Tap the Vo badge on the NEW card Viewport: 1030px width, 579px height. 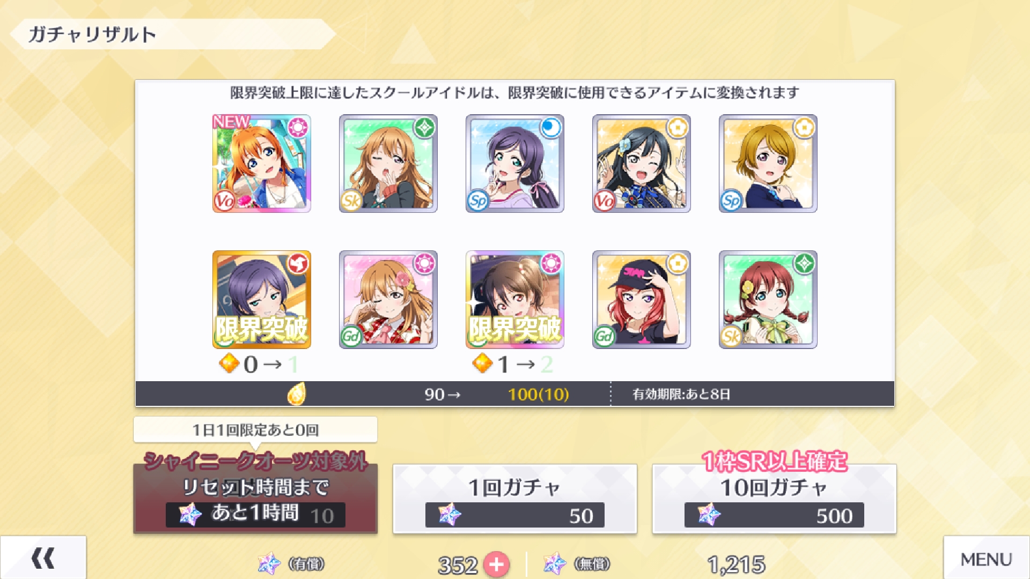[x=224, y=201]
